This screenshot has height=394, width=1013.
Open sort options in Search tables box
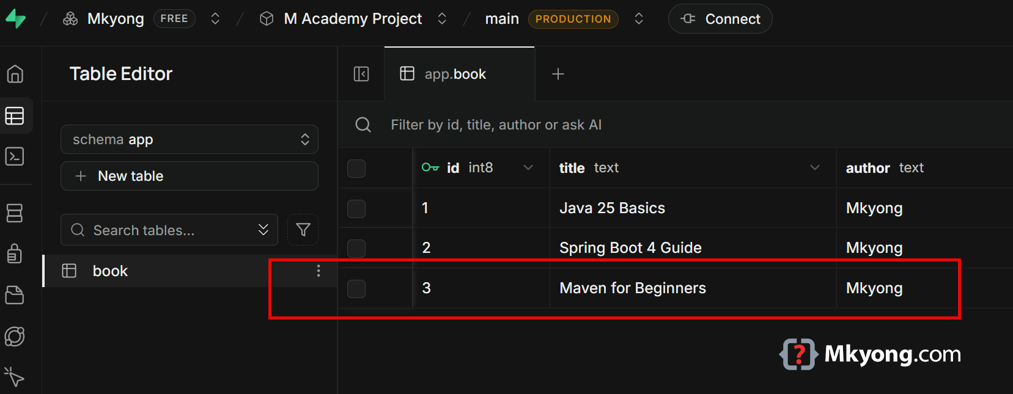tap(263, 230)
